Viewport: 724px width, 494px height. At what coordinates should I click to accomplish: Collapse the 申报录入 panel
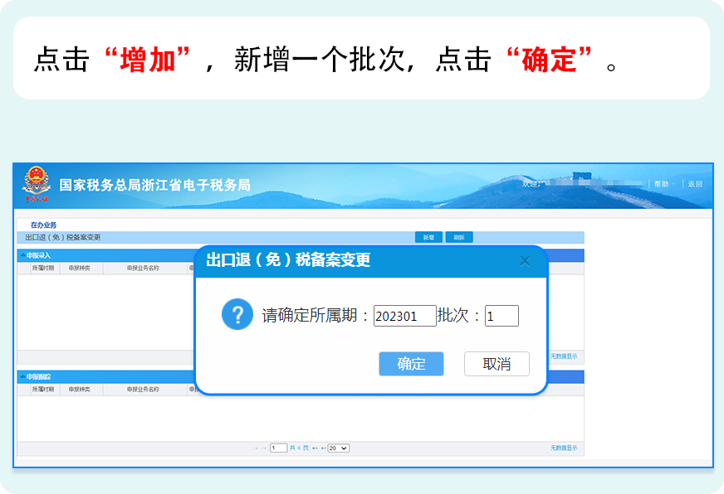[22, 255]
